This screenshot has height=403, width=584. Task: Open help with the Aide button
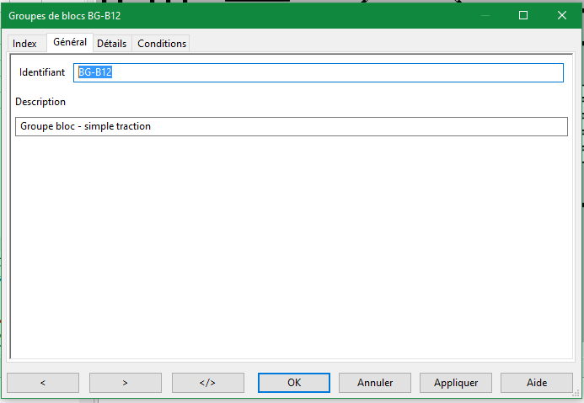point(537,382)
